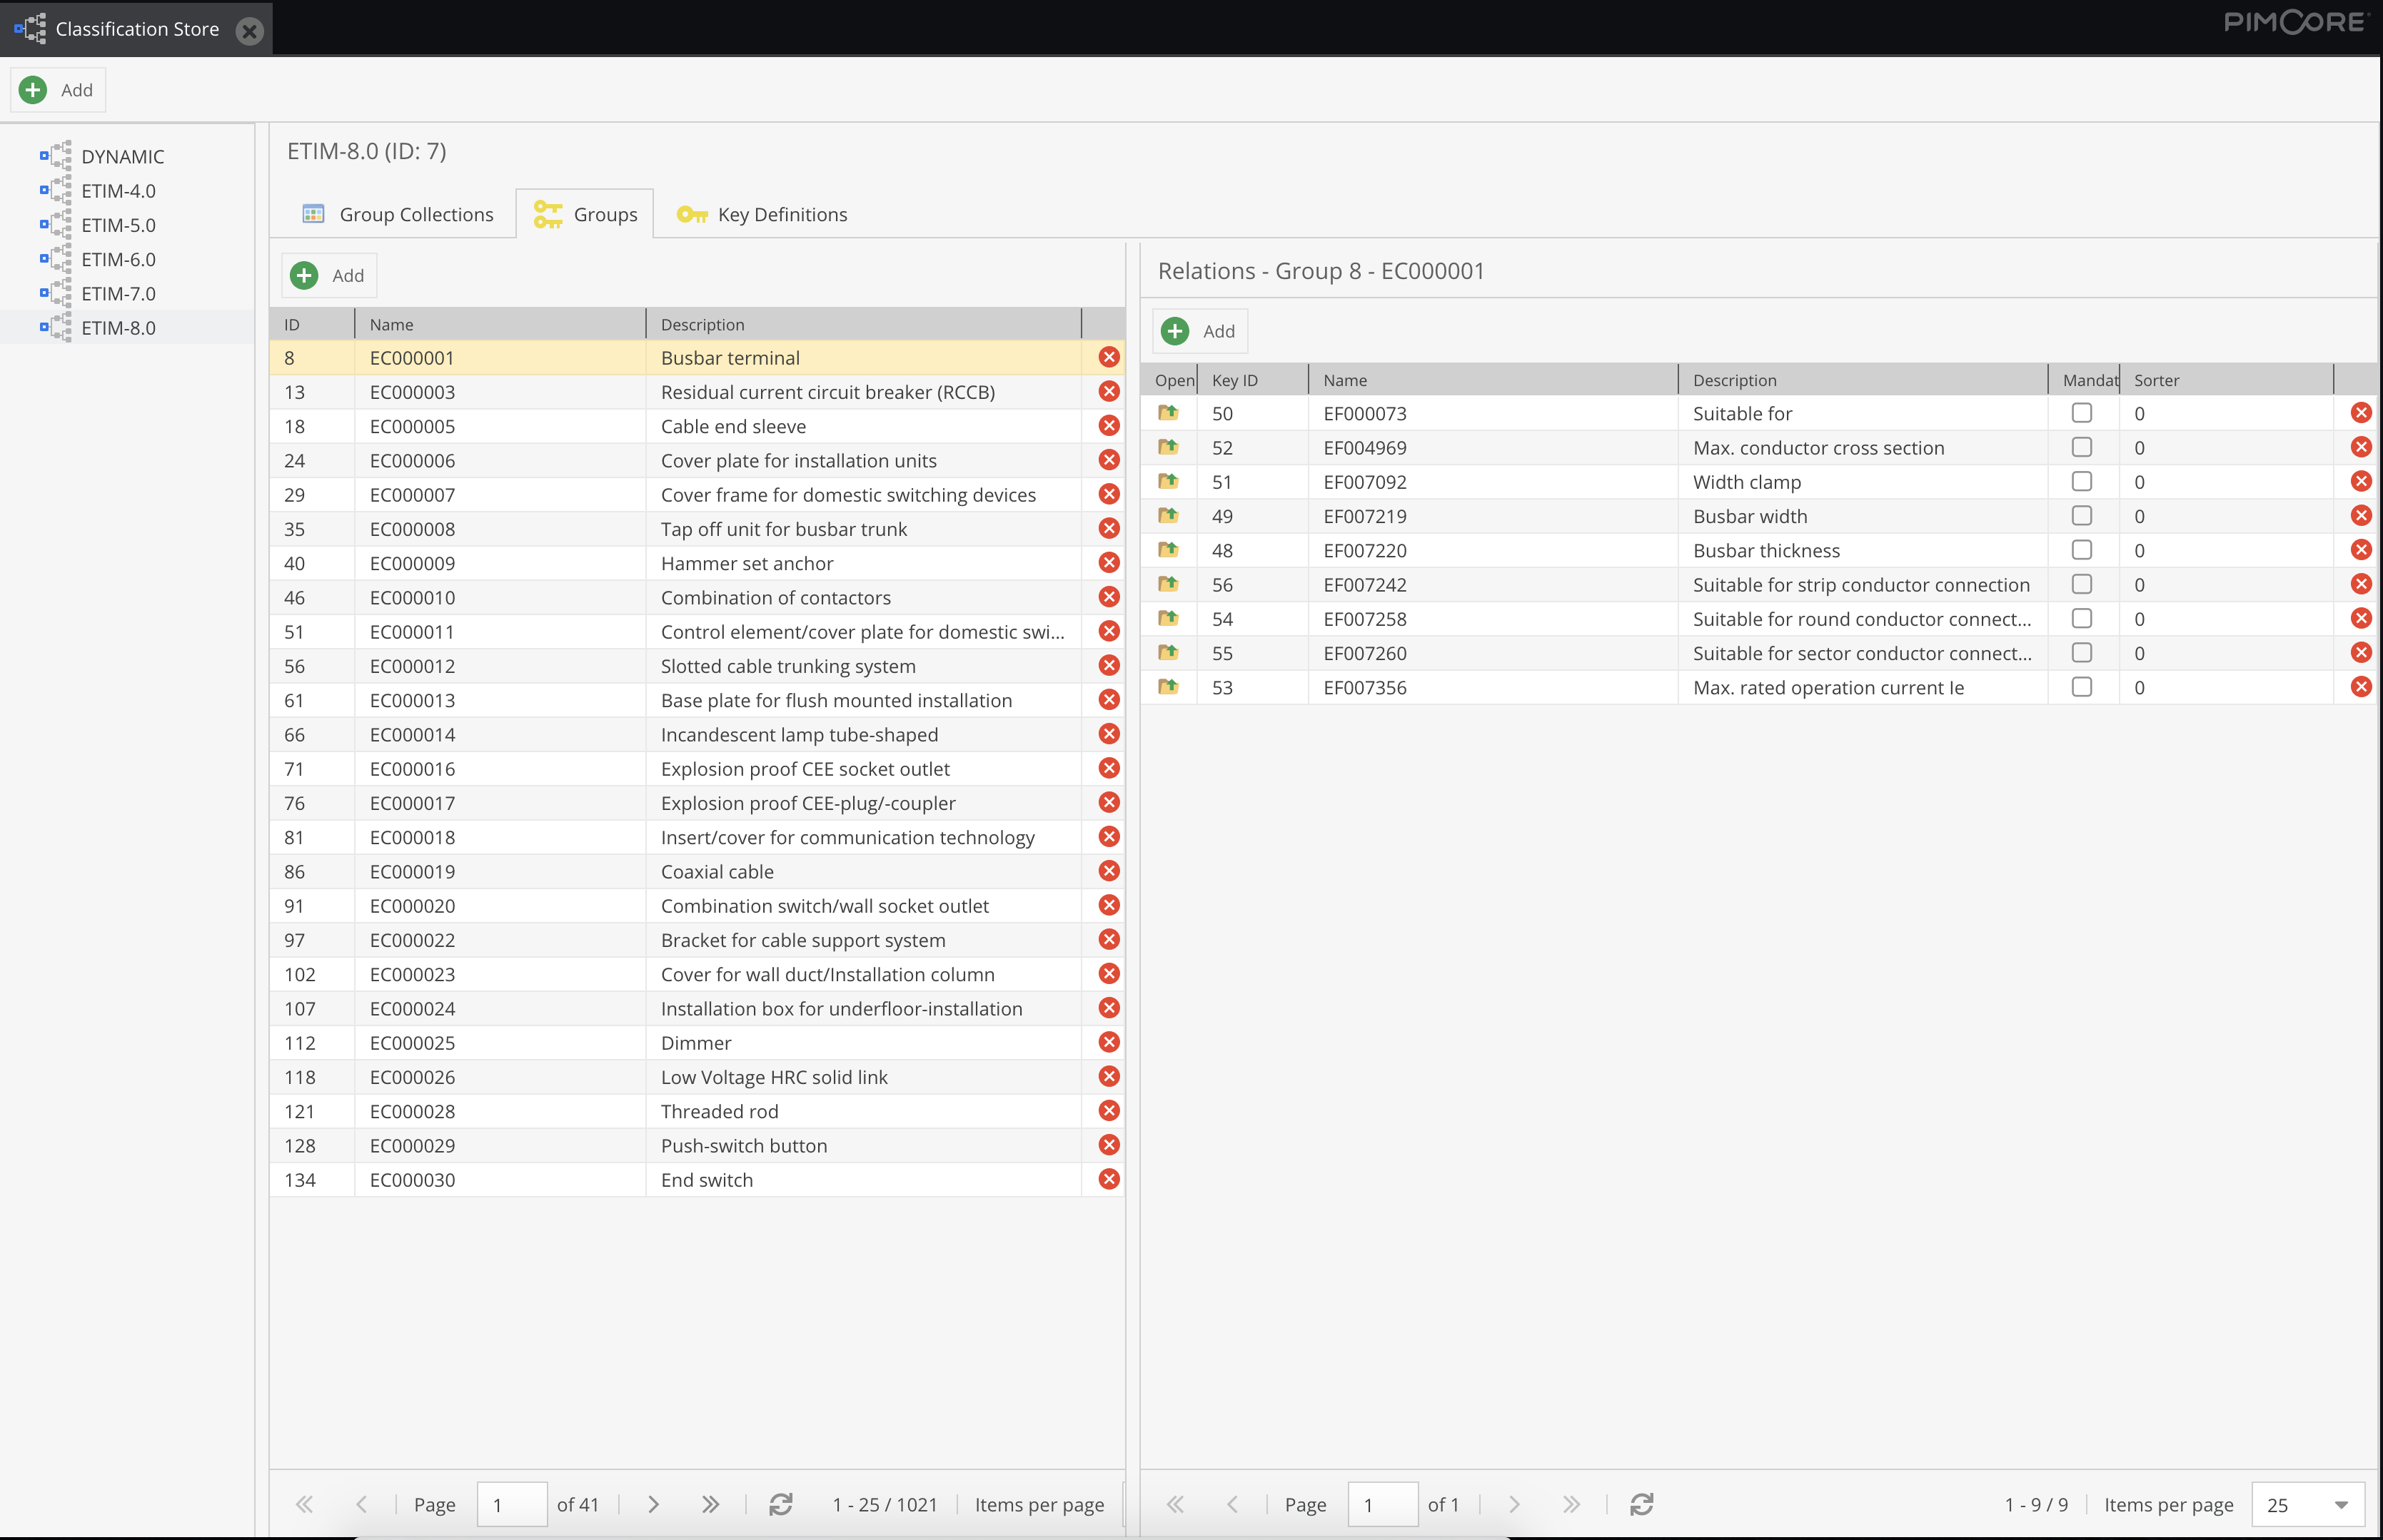
Task: Switch to Key Definitions tab
Action: point(762,214)
